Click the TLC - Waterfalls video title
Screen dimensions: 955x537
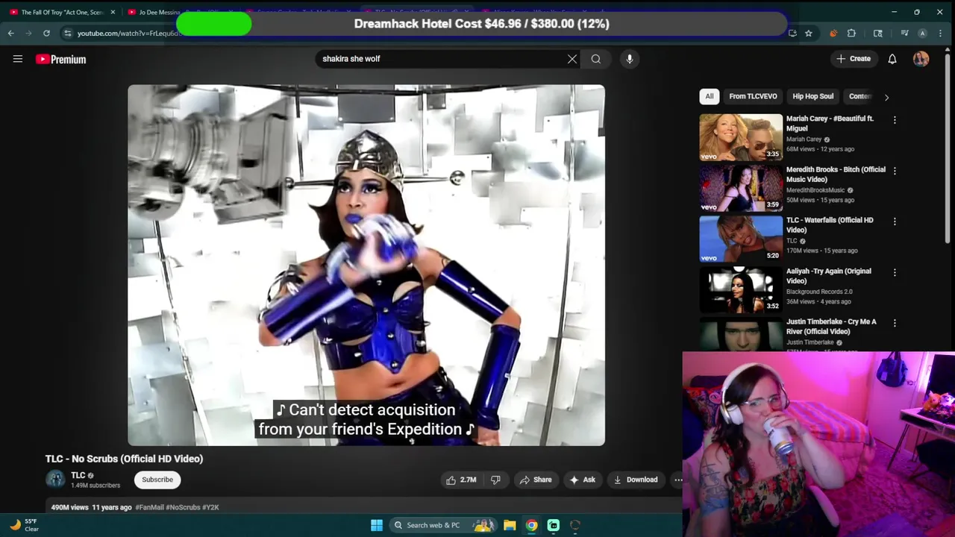[x=830, y=224]
